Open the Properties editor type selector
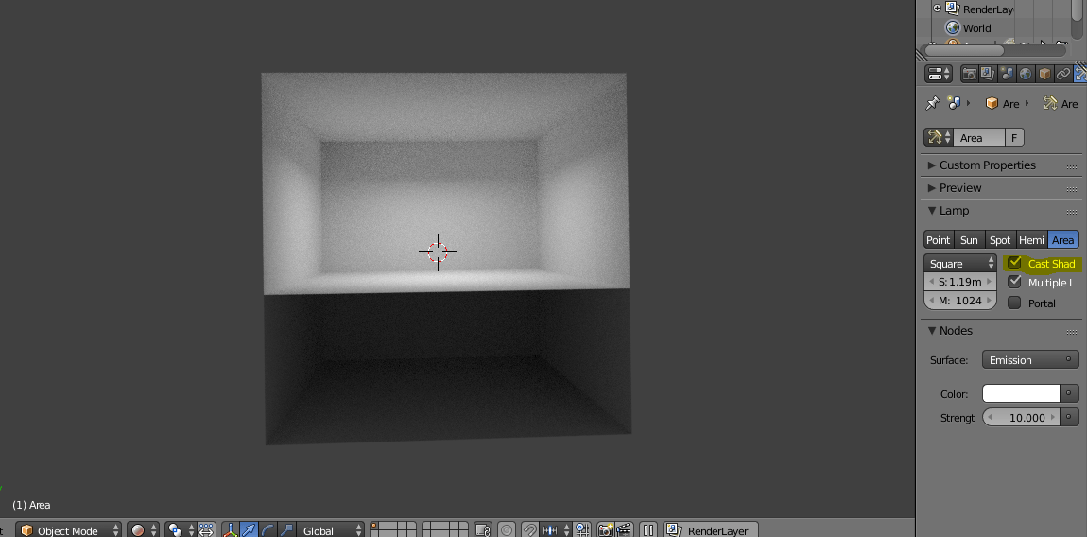This screenshot has height=537, width=1087. (x=939, y=74)
